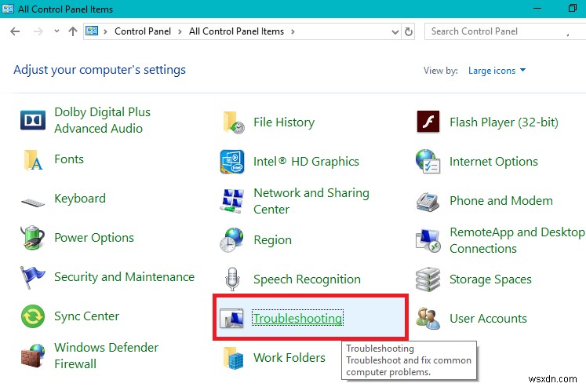This screenshot has height=387, width=586.
Task: Open the Power Options link
Action: point(94,238)
